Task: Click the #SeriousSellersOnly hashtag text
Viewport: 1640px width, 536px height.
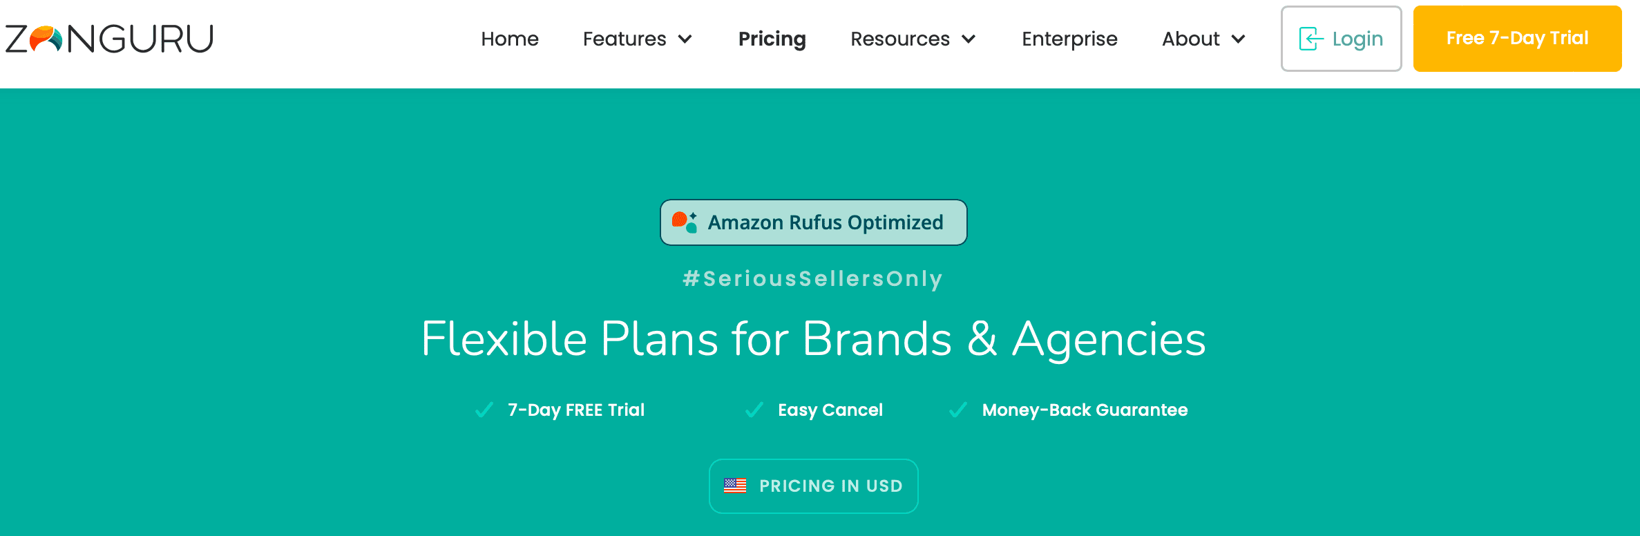Action: tap(813, 278)
